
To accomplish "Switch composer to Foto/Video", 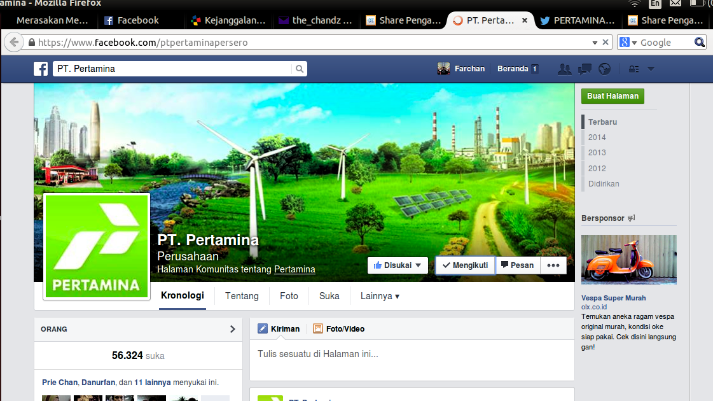I will 339,329.
